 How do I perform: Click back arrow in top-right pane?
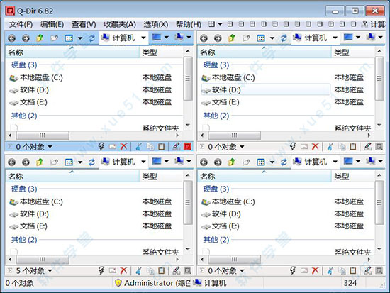point(204,38)
